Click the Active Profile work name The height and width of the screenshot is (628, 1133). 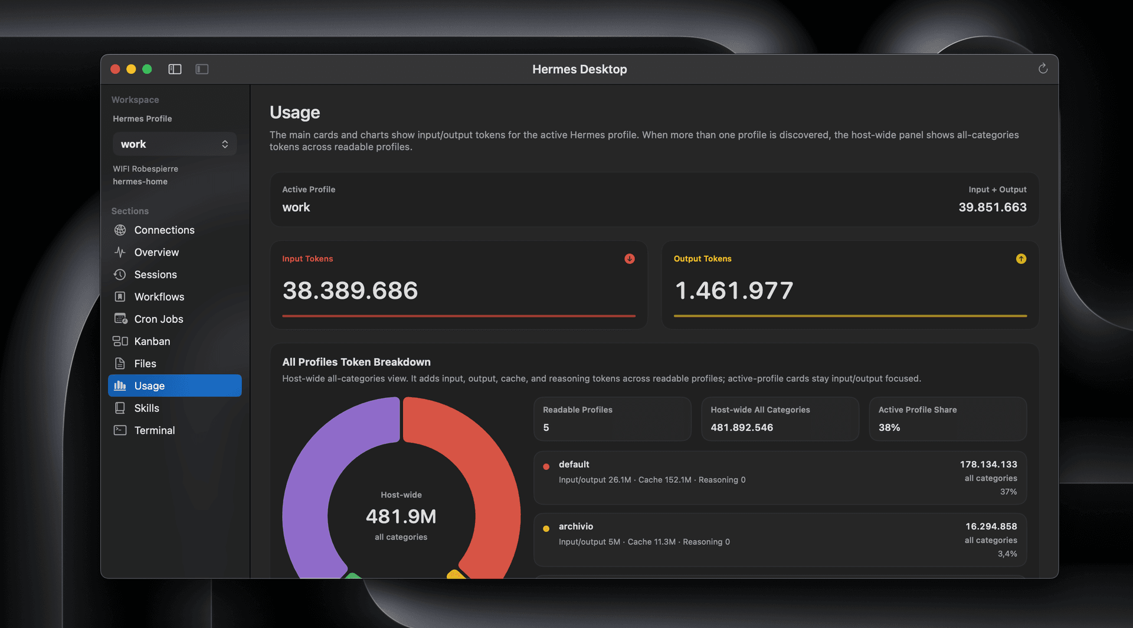296,207
